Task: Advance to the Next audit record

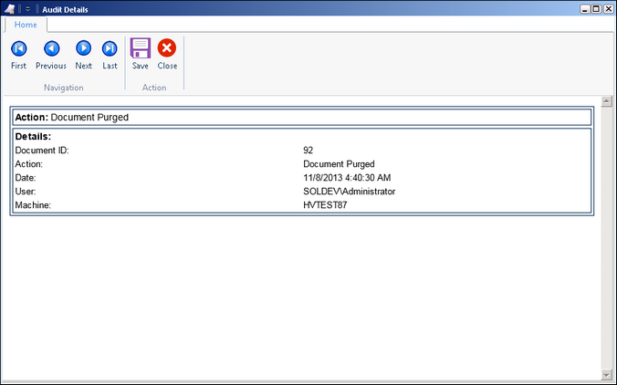Action: [x=83, y=53]
